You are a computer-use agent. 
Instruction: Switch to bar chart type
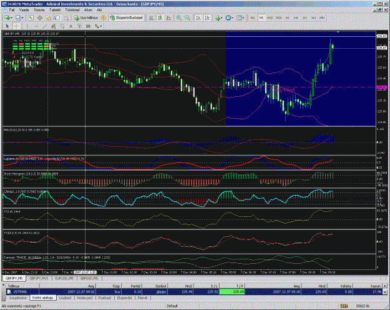(x=152, y=17)
